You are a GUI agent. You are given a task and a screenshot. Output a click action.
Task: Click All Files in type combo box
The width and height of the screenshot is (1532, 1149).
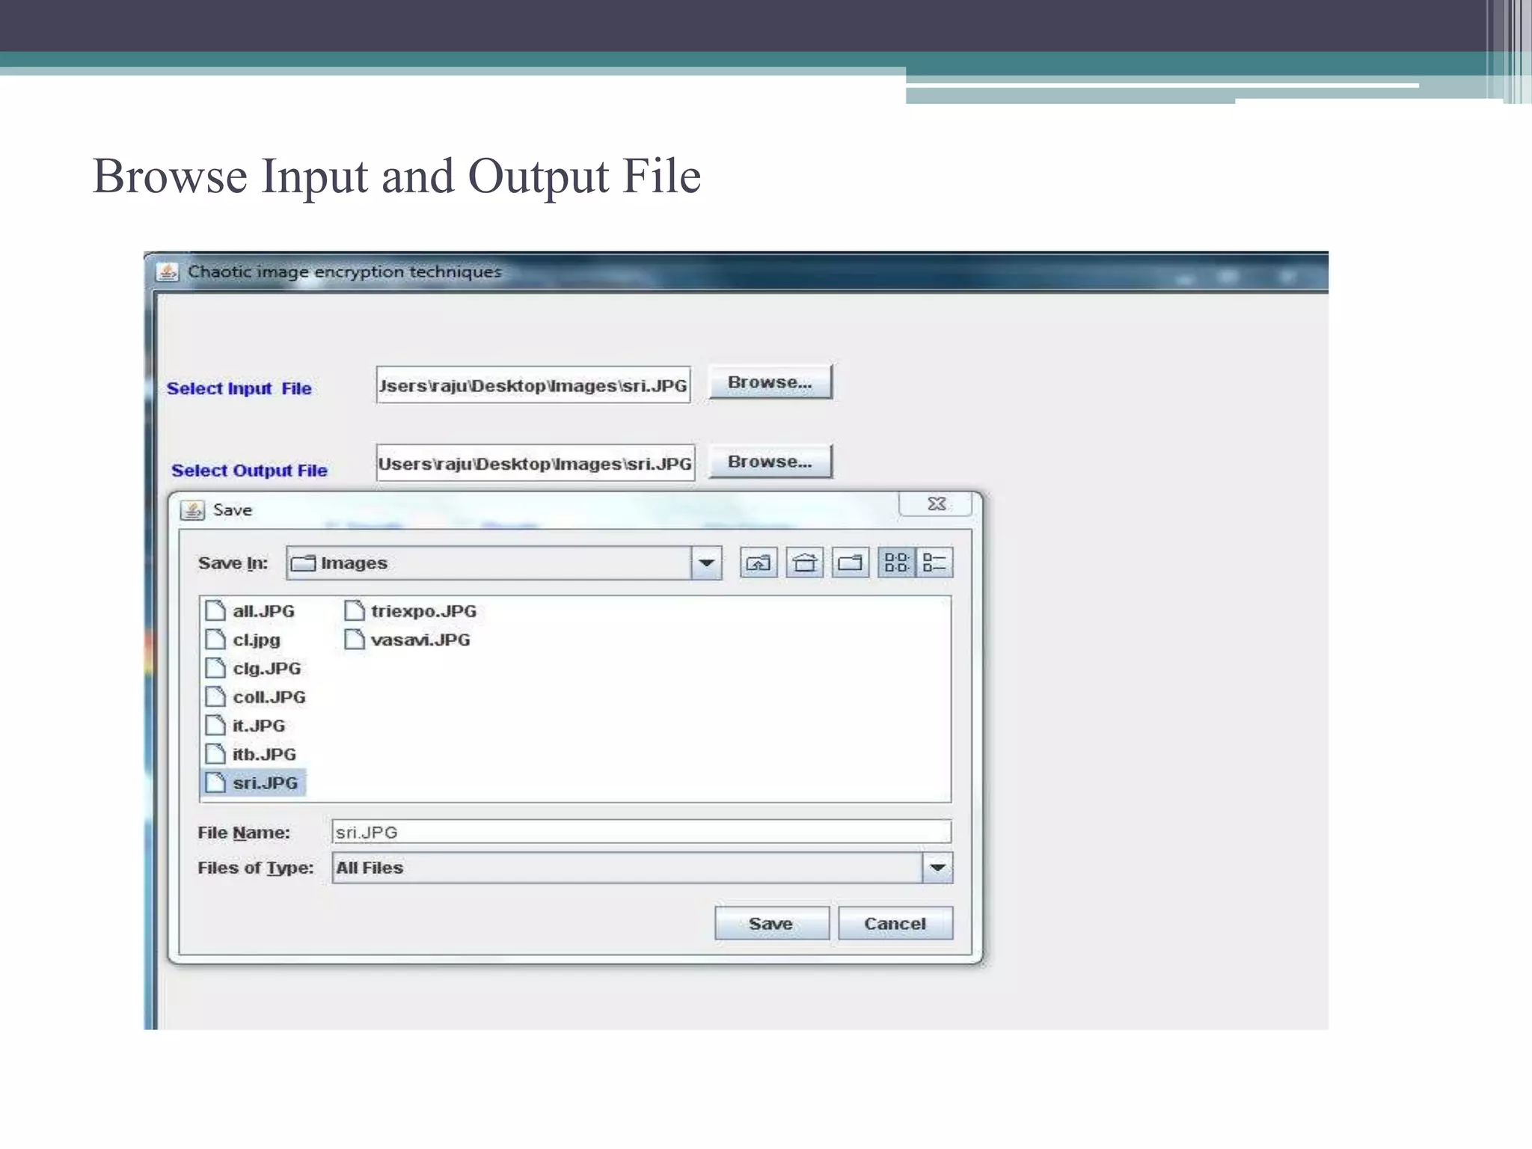[x=370, y=868]
